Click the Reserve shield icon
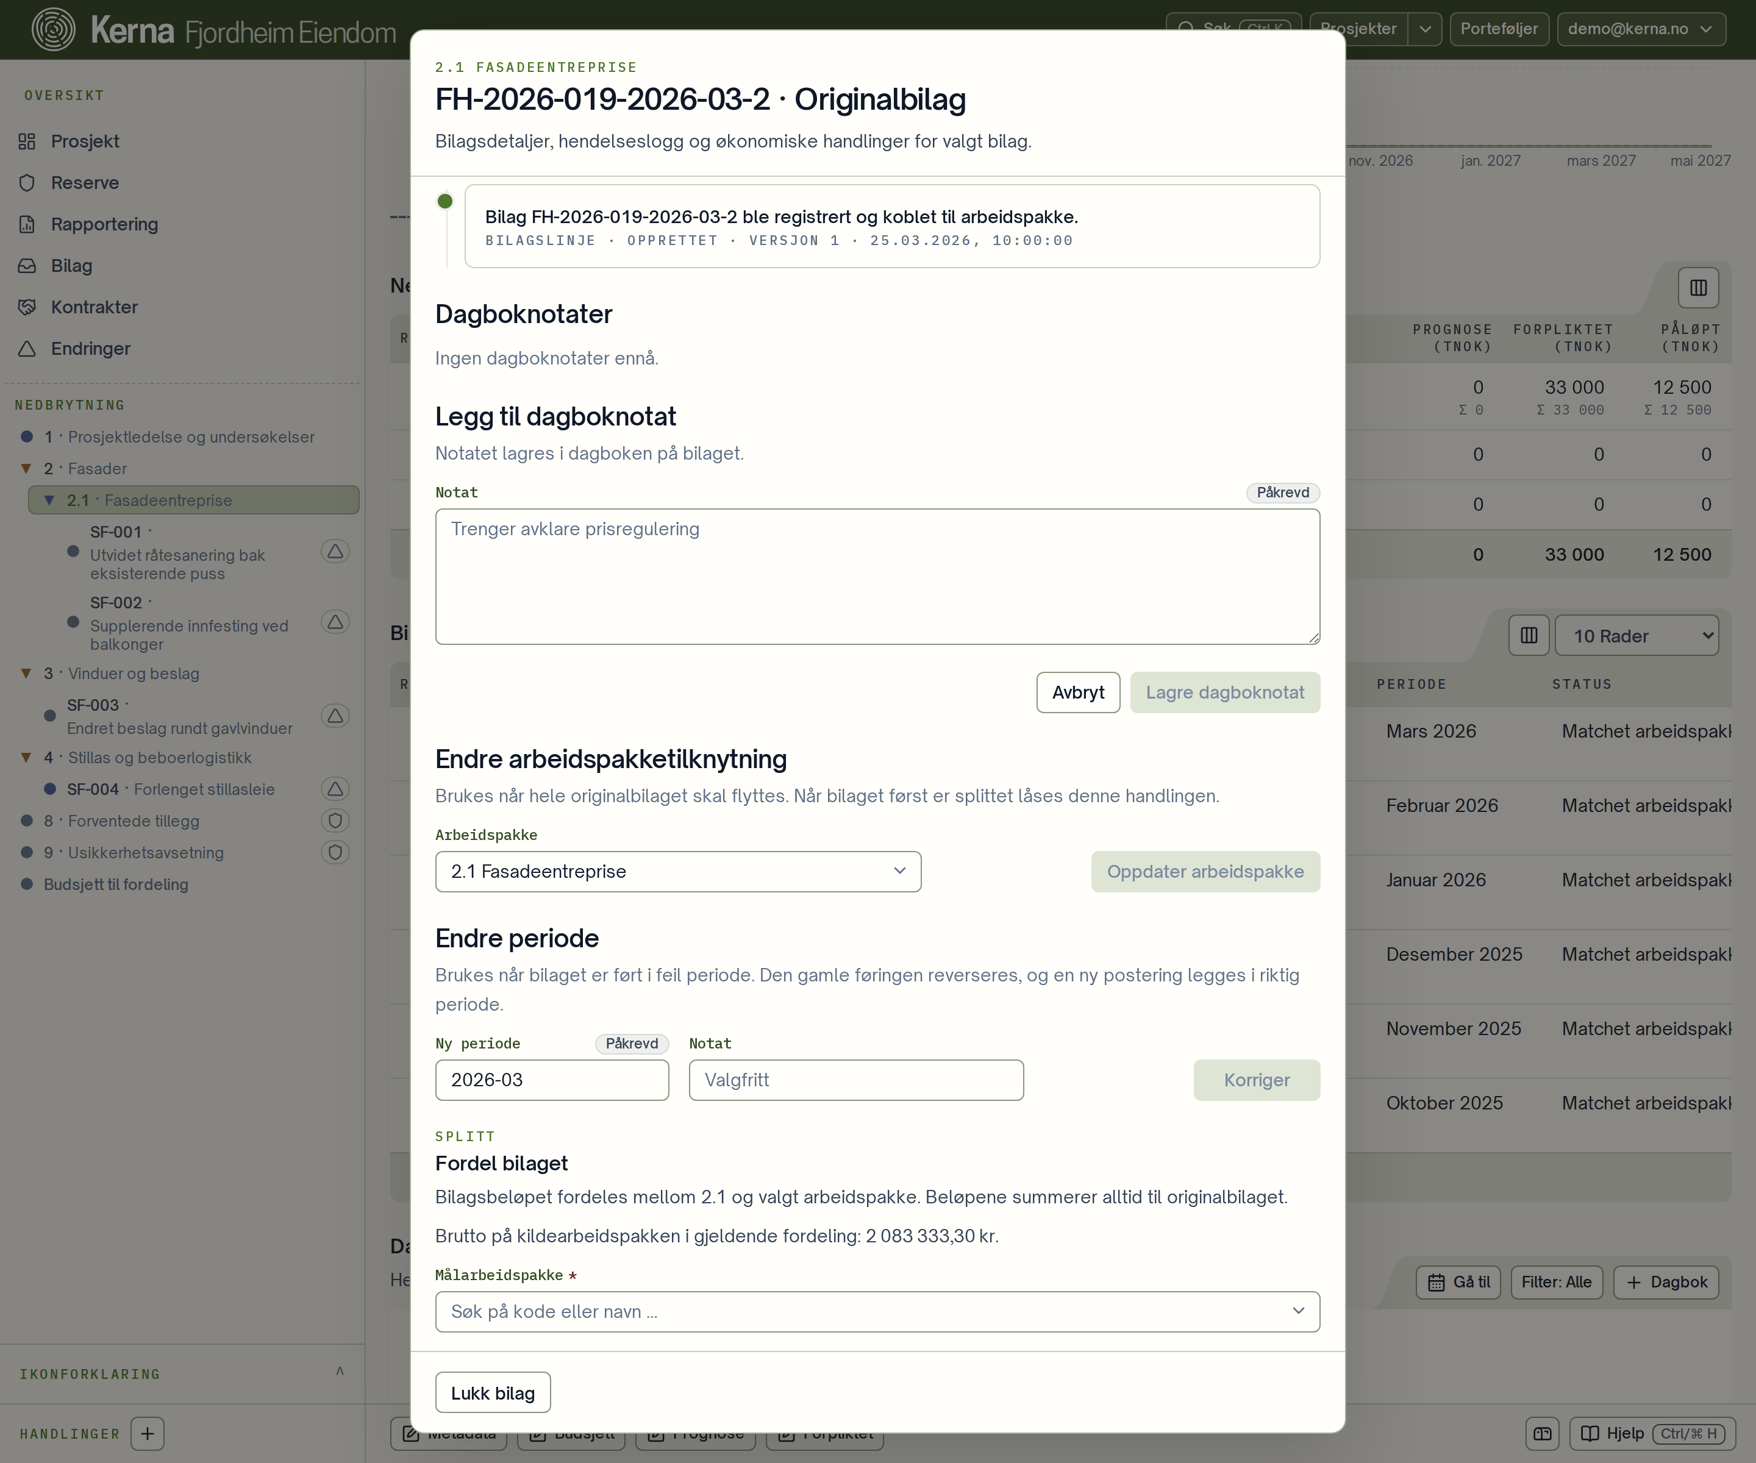The height and width of the screenshot is (1463, 1756). click(x=27, y=182)
